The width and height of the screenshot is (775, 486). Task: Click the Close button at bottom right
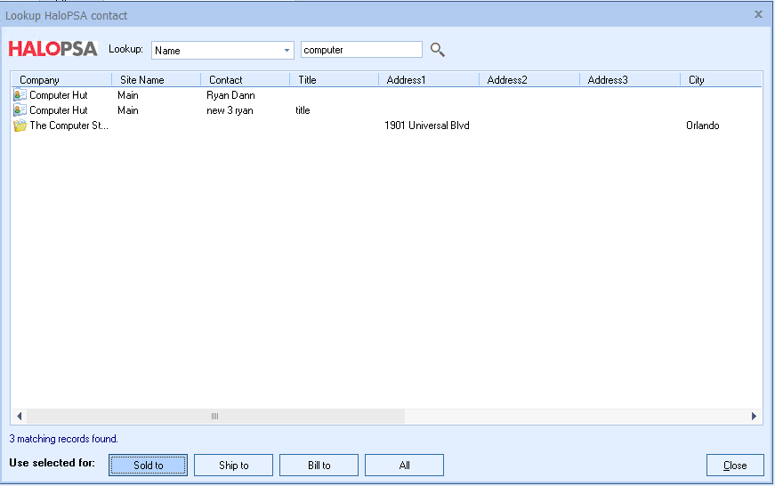735,466
